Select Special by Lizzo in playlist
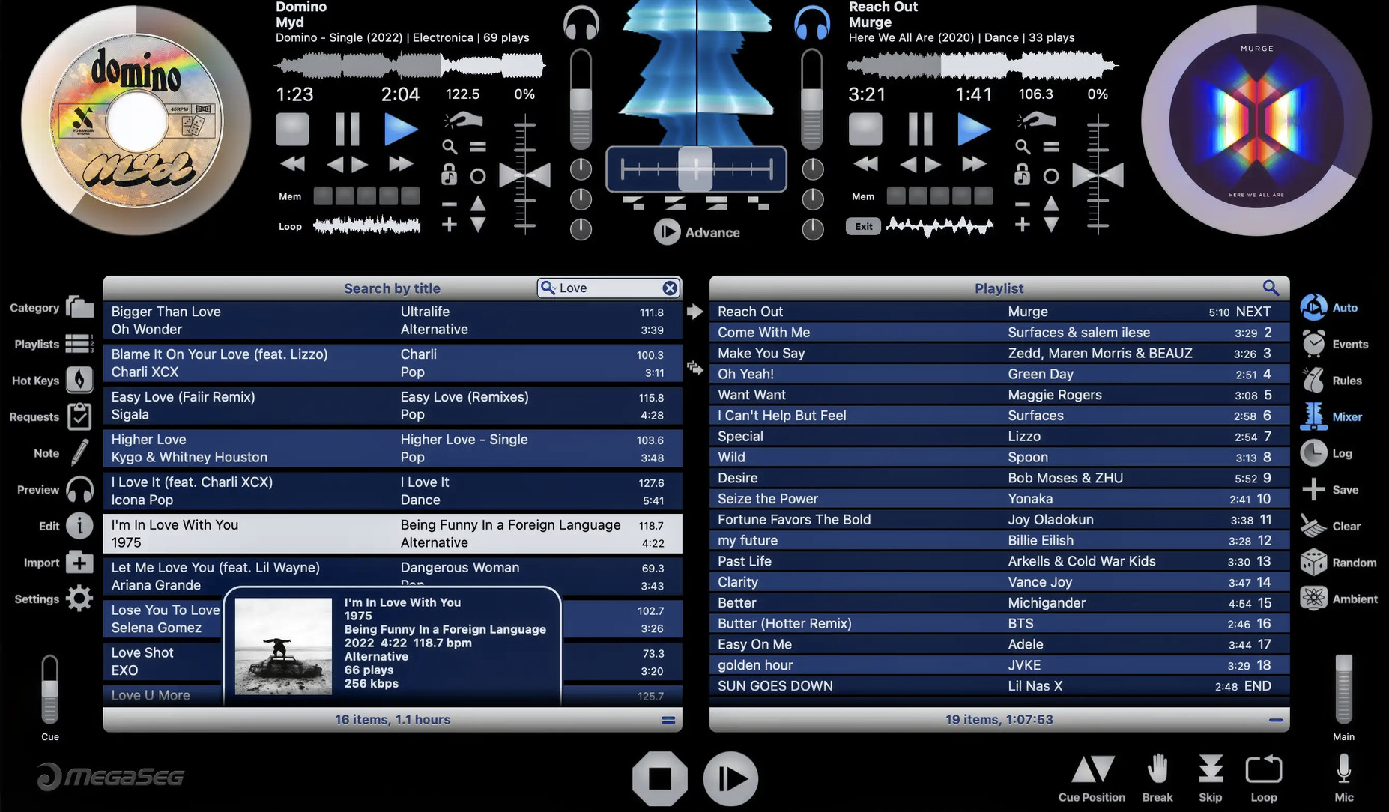This screenshot has height=812, width=1389. [999, 436]
